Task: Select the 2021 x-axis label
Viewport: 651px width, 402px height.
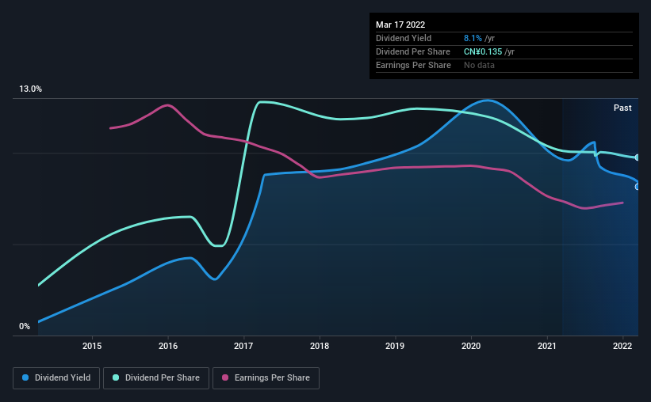Action: pos(547,346)
